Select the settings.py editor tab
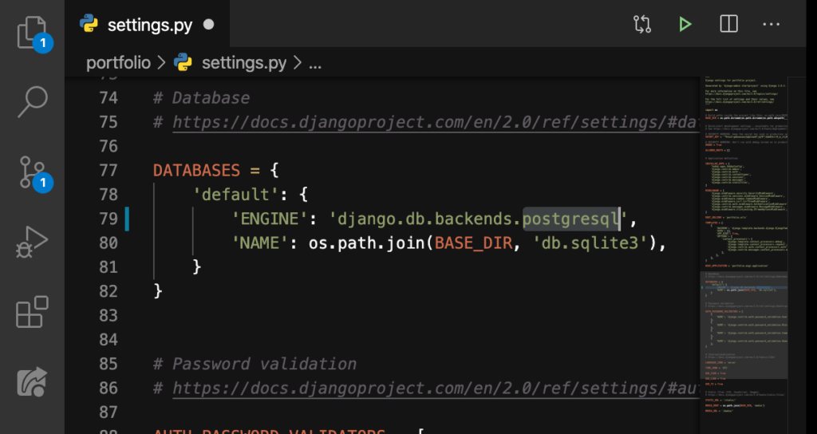This screenshot has height=434, width=817. [148, 24]
